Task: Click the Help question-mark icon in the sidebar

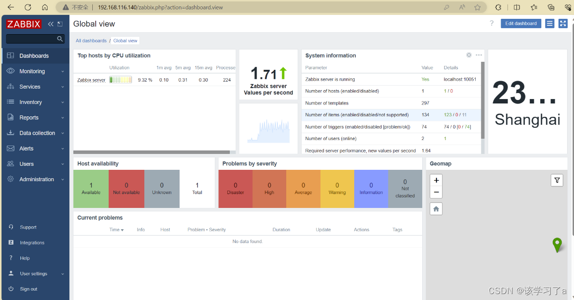Action: pyautogui.click(x=11, y=258)
